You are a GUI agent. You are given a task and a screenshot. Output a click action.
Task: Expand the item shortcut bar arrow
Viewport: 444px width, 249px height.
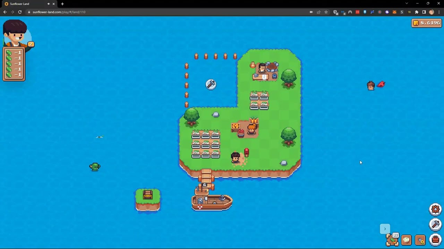point(385,229)
